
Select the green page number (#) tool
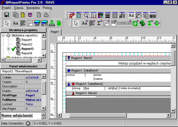coord(59,23)
